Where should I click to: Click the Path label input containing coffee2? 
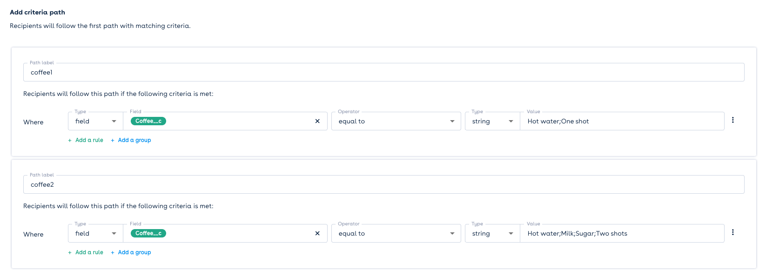pyautogui.click(x=383, y=184)
